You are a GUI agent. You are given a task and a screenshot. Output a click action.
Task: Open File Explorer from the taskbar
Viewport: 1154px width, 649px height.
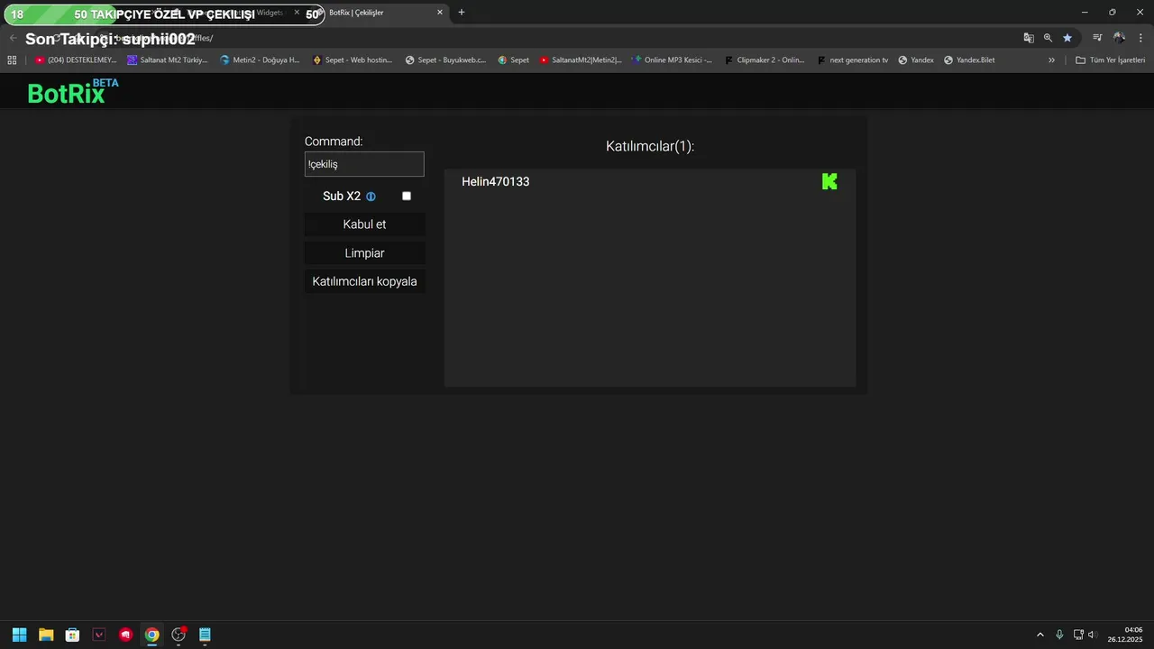point(46,635)
